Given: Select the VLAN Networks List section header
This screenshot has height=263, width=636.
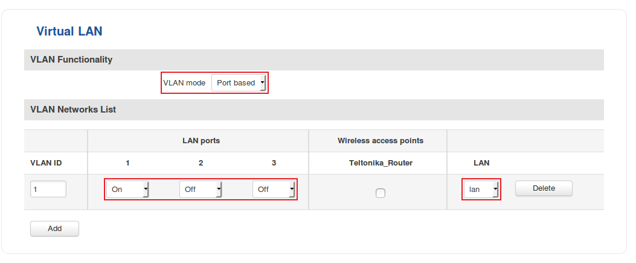Looking at the screenshot, I should point(73,110).
